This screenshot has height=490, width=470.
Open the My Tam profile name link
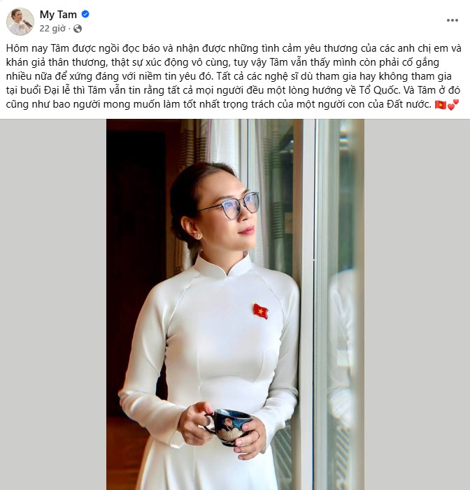58,15
